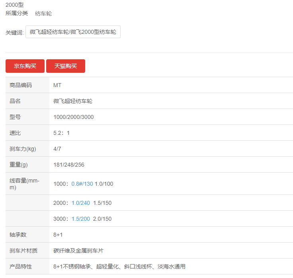Select the 2.0/150 capacity text

pos(102,219)
